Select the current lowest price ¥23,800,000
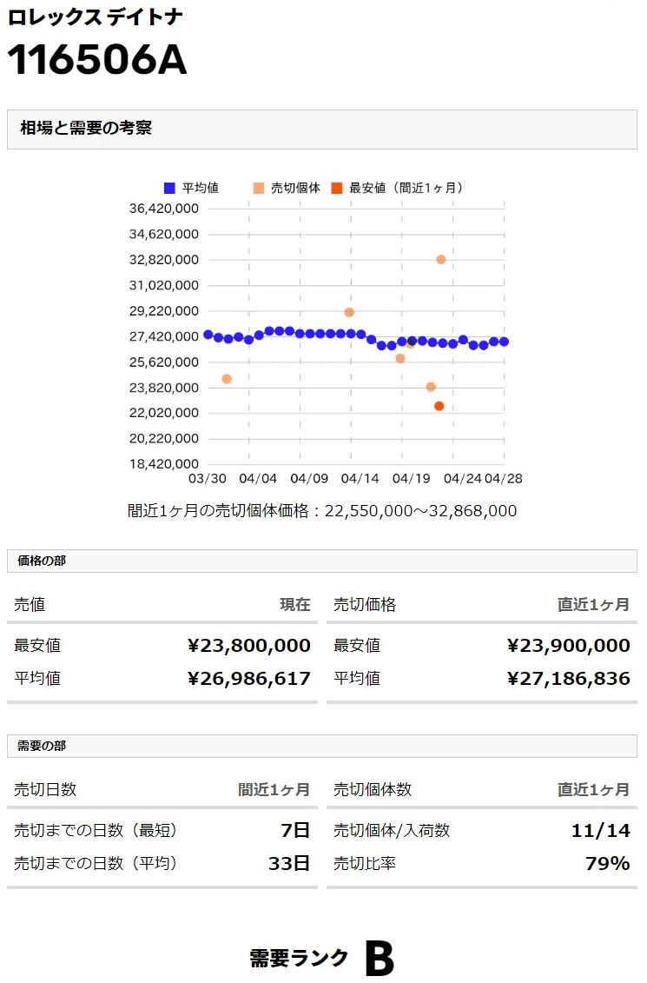647x983 pixels. pos(249,646)
